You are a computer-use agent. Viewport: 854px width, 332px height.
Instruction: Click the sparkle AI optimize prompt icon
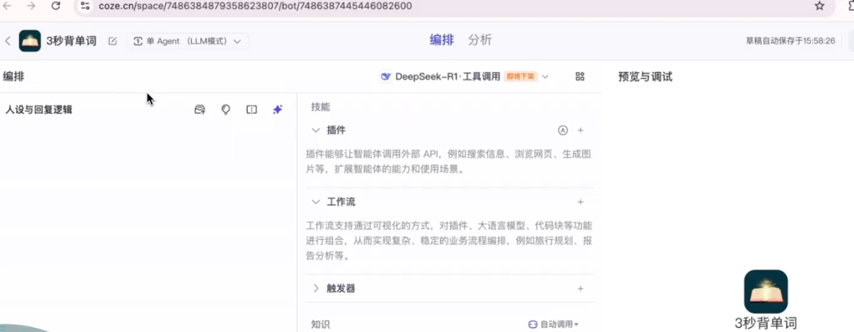[x=278, y=110]
